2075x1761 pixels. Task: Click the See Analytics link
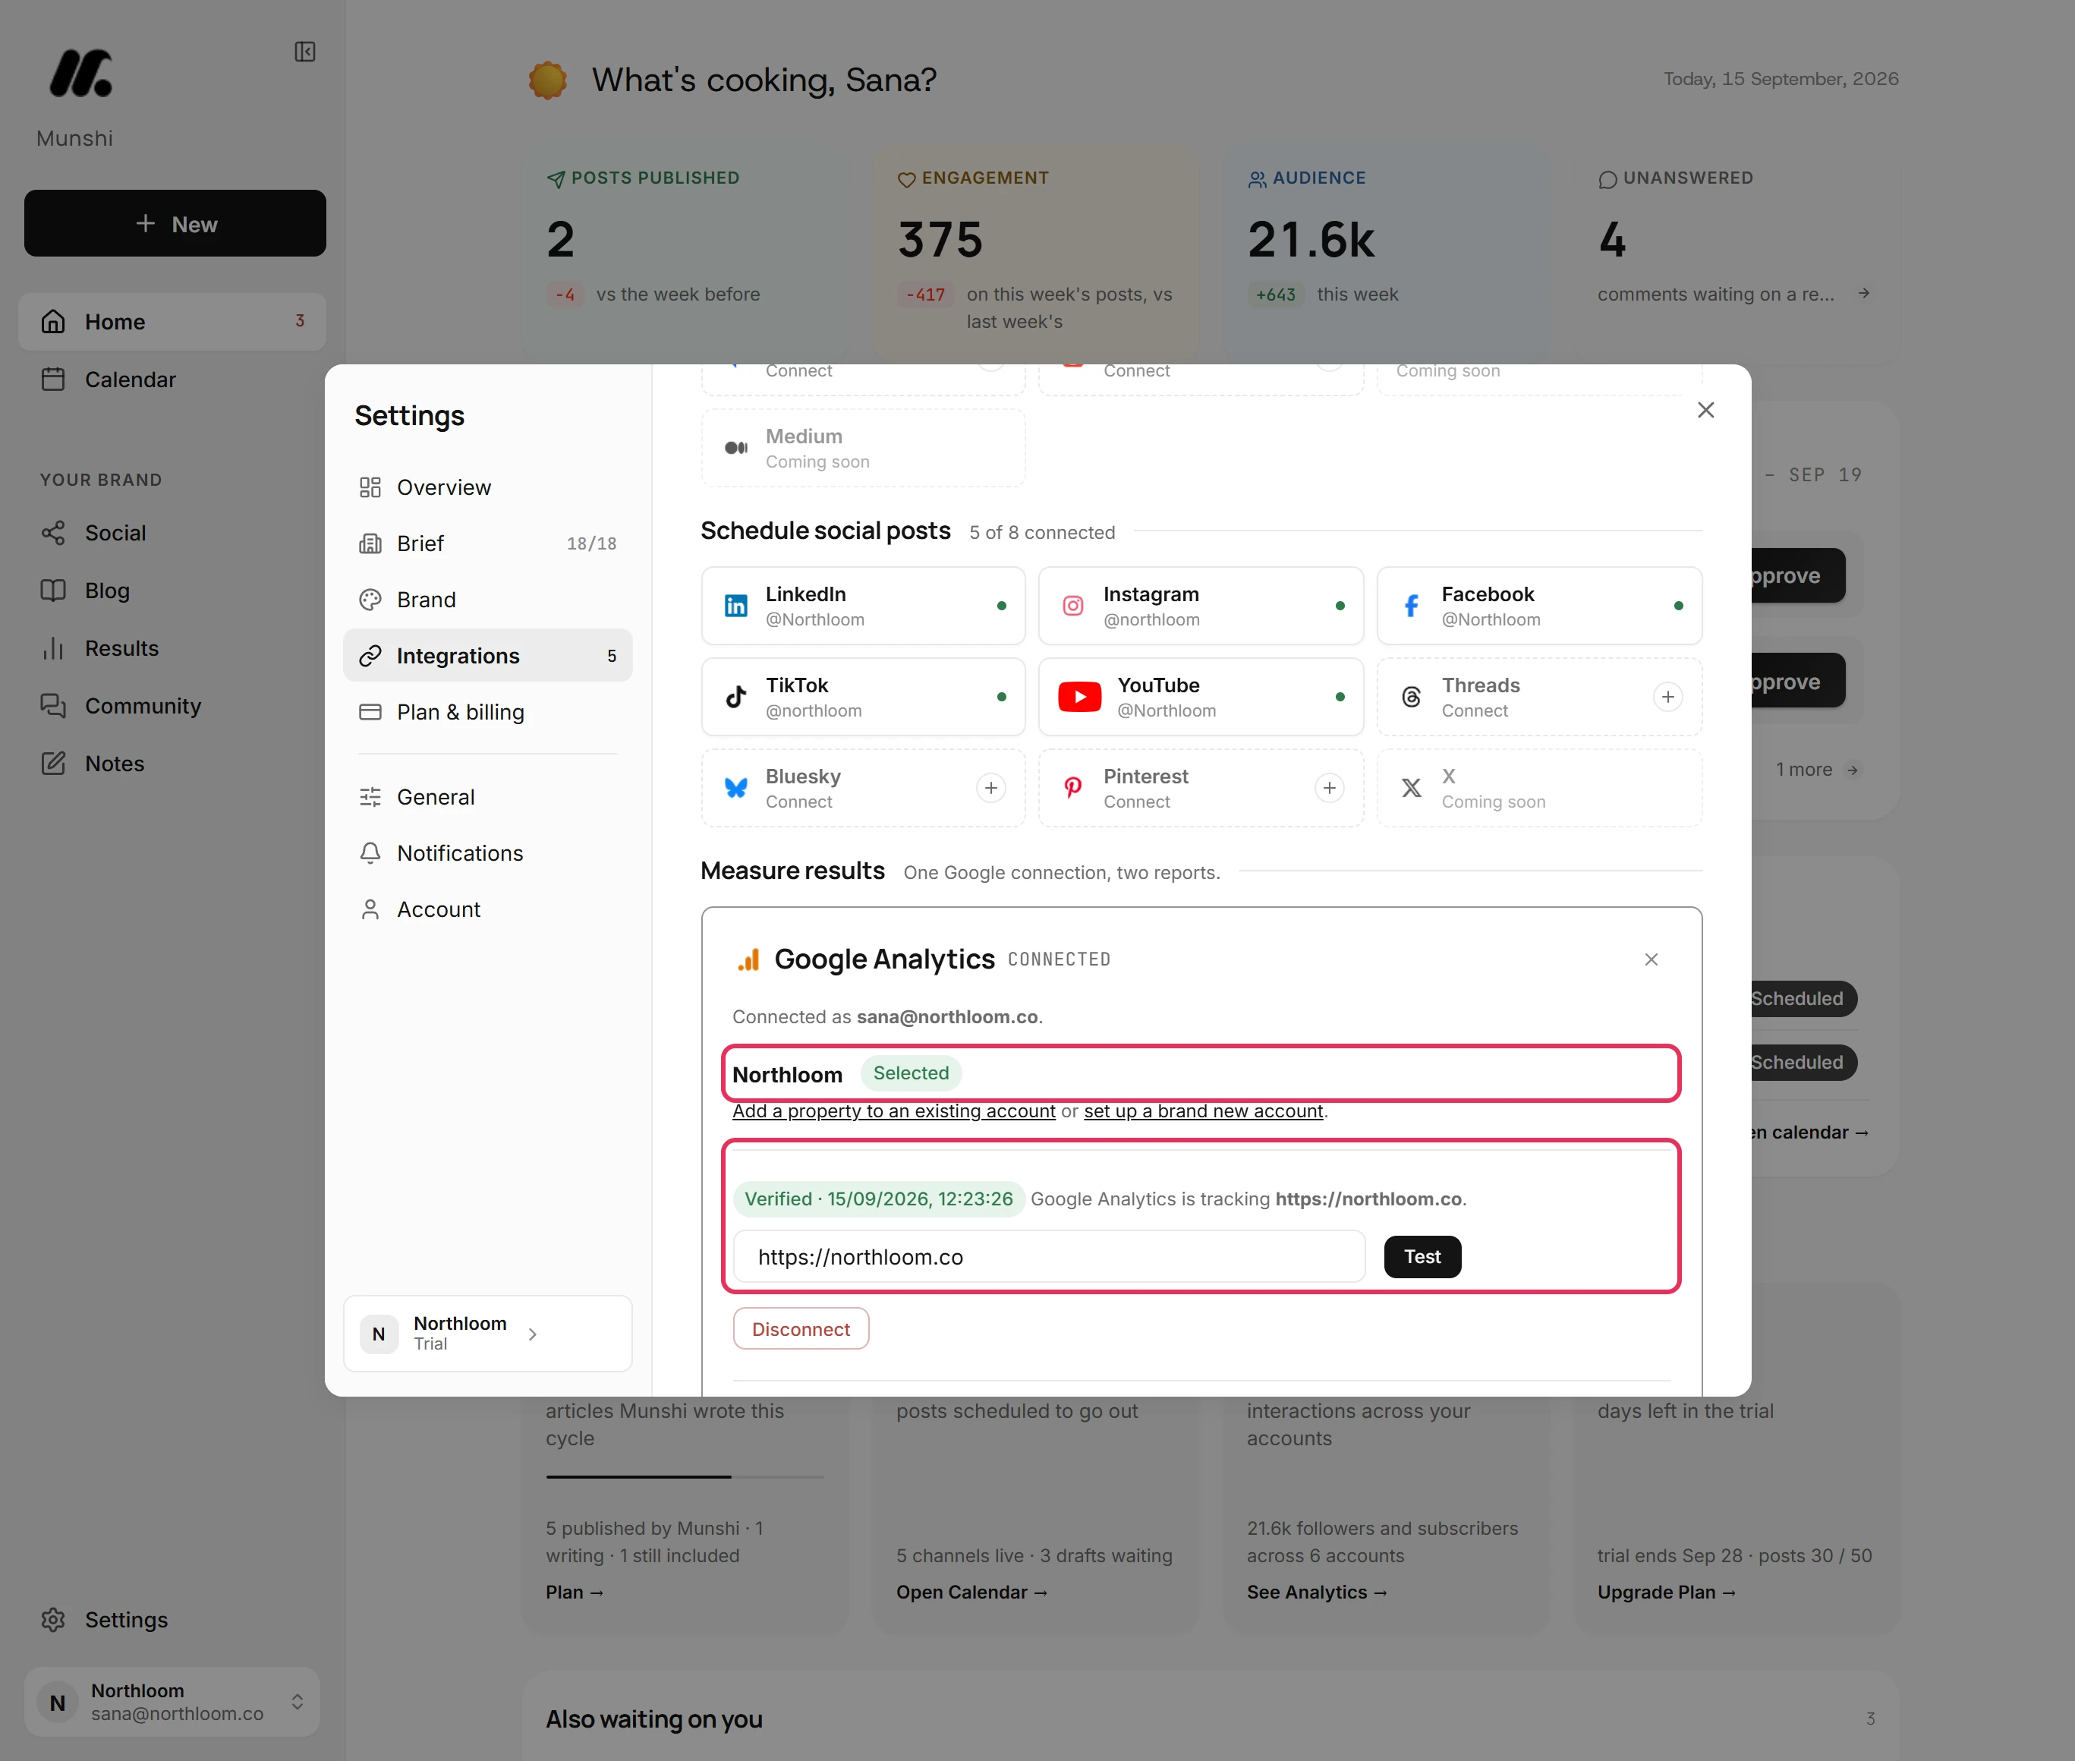pyautogui.click(x=1317, y=1592)
